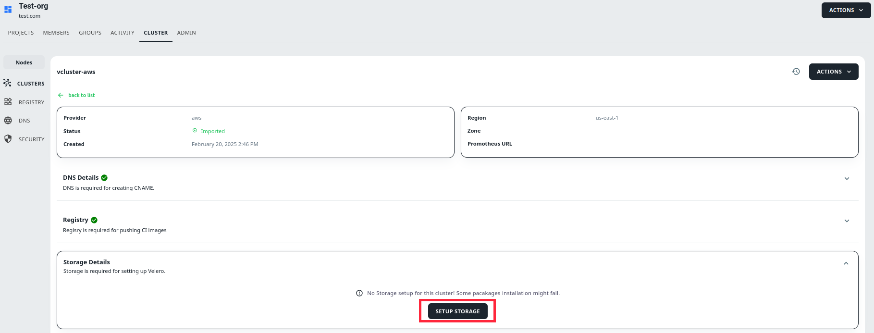Image resolution: width=874 pixels, height=333 pixels.
Task: Click the No Storage setup warning message
Action: pyautogui.click(x=463, y=293)
